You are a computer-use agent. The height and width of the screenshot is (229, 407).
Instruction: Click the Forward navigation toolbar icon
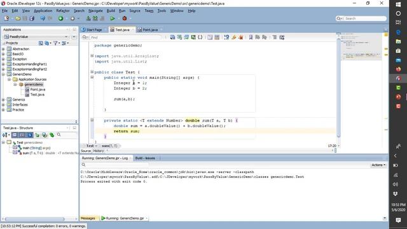click(x=72, y=18)
